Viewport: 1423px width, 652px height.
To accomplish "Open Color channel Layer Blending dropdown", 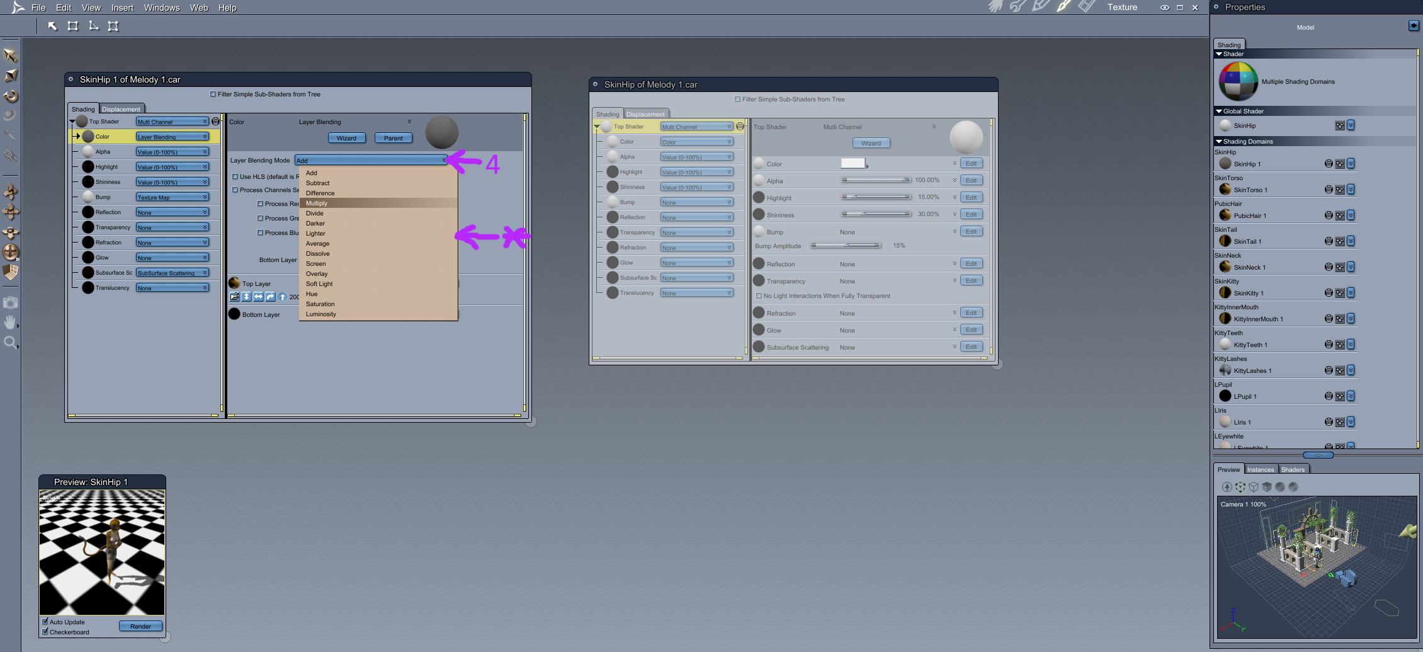I will tap(172, 137).
